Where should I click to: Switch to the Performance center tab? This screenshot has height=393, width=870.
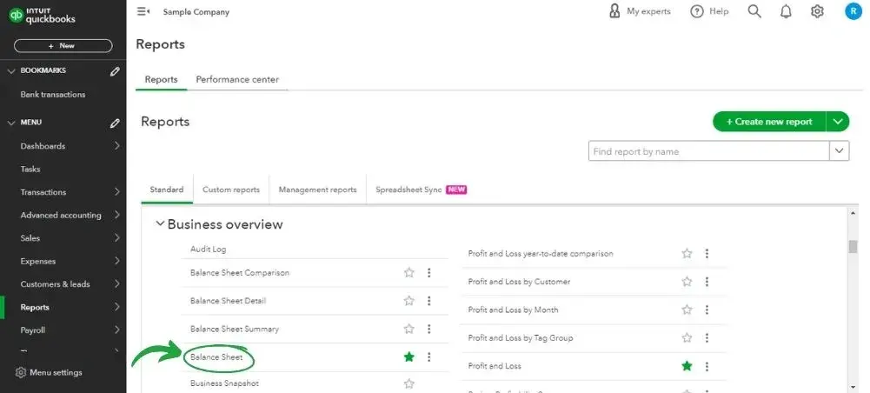[237, 79]
